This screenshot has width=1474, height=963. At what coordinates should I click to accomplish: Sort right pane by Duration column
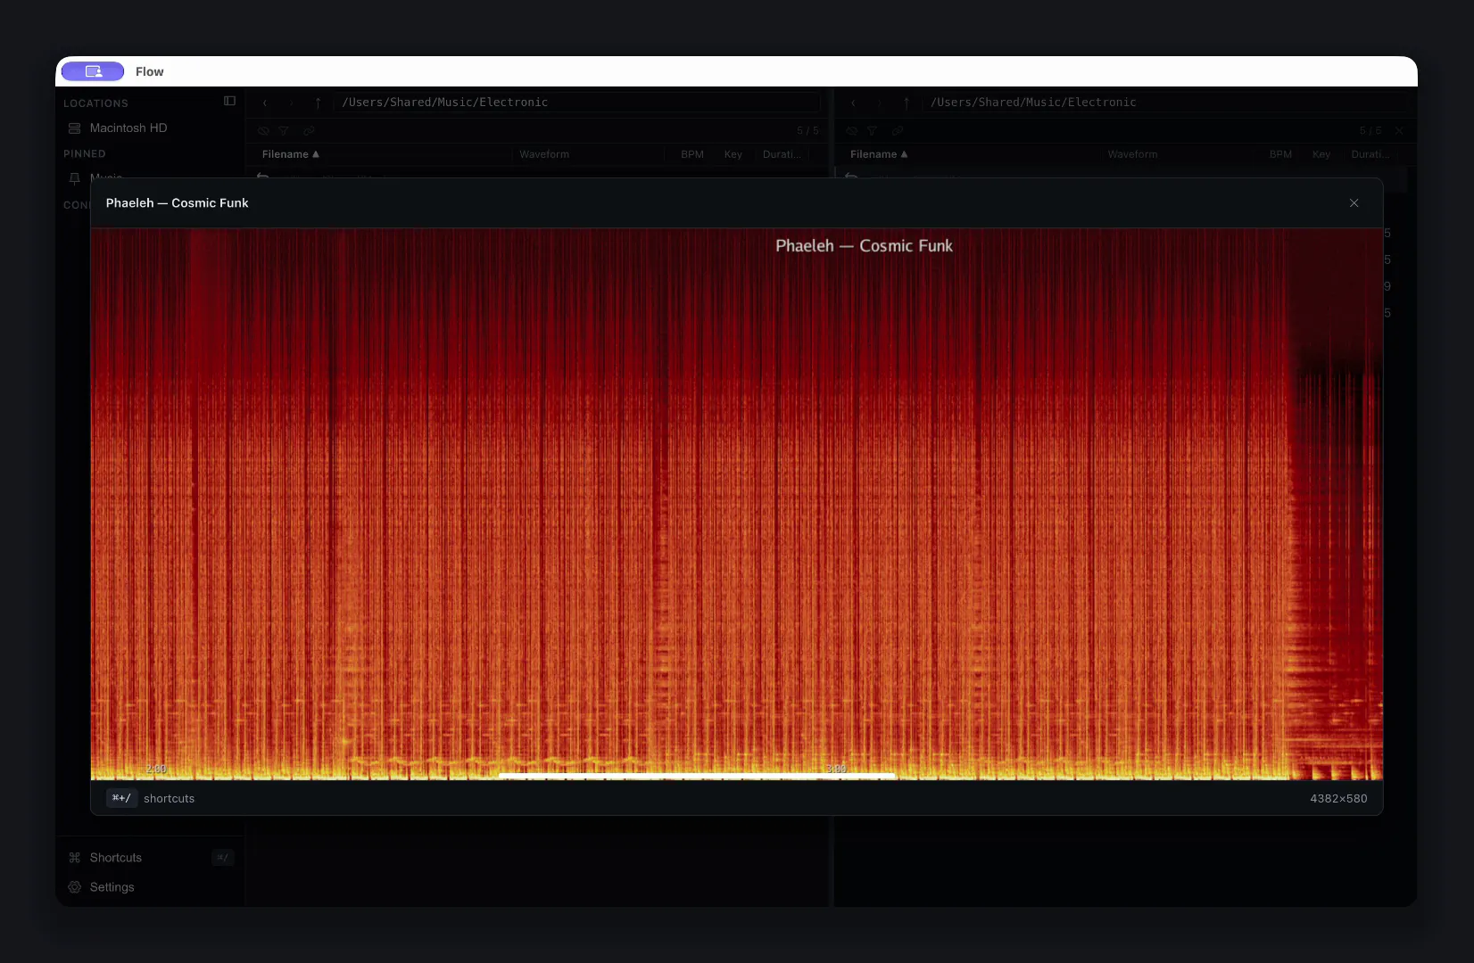1370,154
